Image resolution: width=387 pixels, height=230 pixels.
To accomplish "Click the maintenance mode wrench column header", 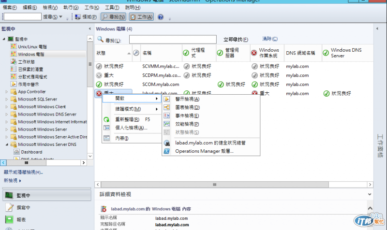I will coord(136,53).
